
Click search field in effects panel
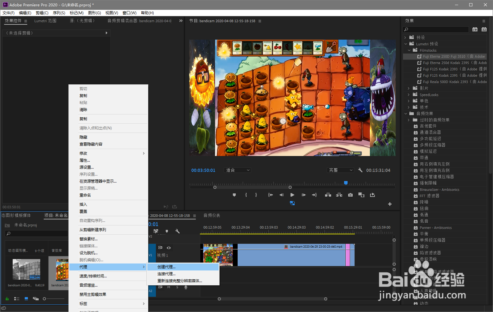pyautogui.click(x=436, y=29)
